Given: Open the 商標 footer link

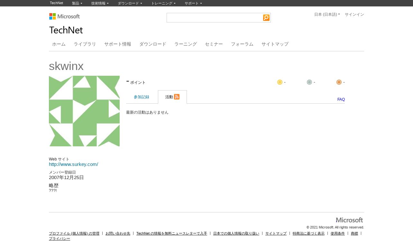Looking at the screenshot, I should (x=354, y=233).
